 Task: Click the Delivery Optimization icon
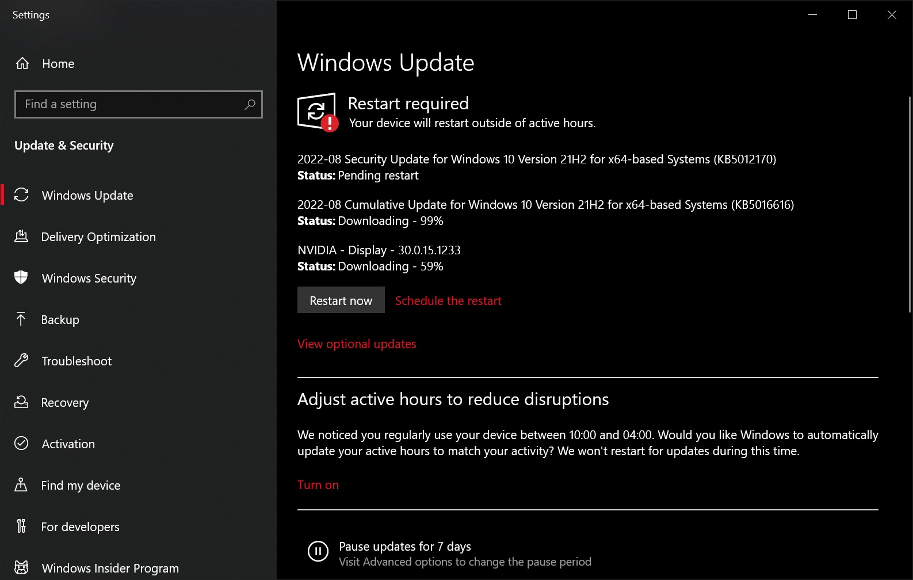tap(21, 236)
